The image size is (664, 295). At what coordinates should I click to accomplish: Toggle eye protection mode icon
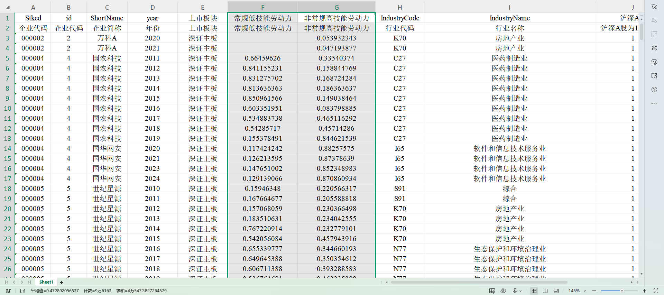[x=503, y=291]
